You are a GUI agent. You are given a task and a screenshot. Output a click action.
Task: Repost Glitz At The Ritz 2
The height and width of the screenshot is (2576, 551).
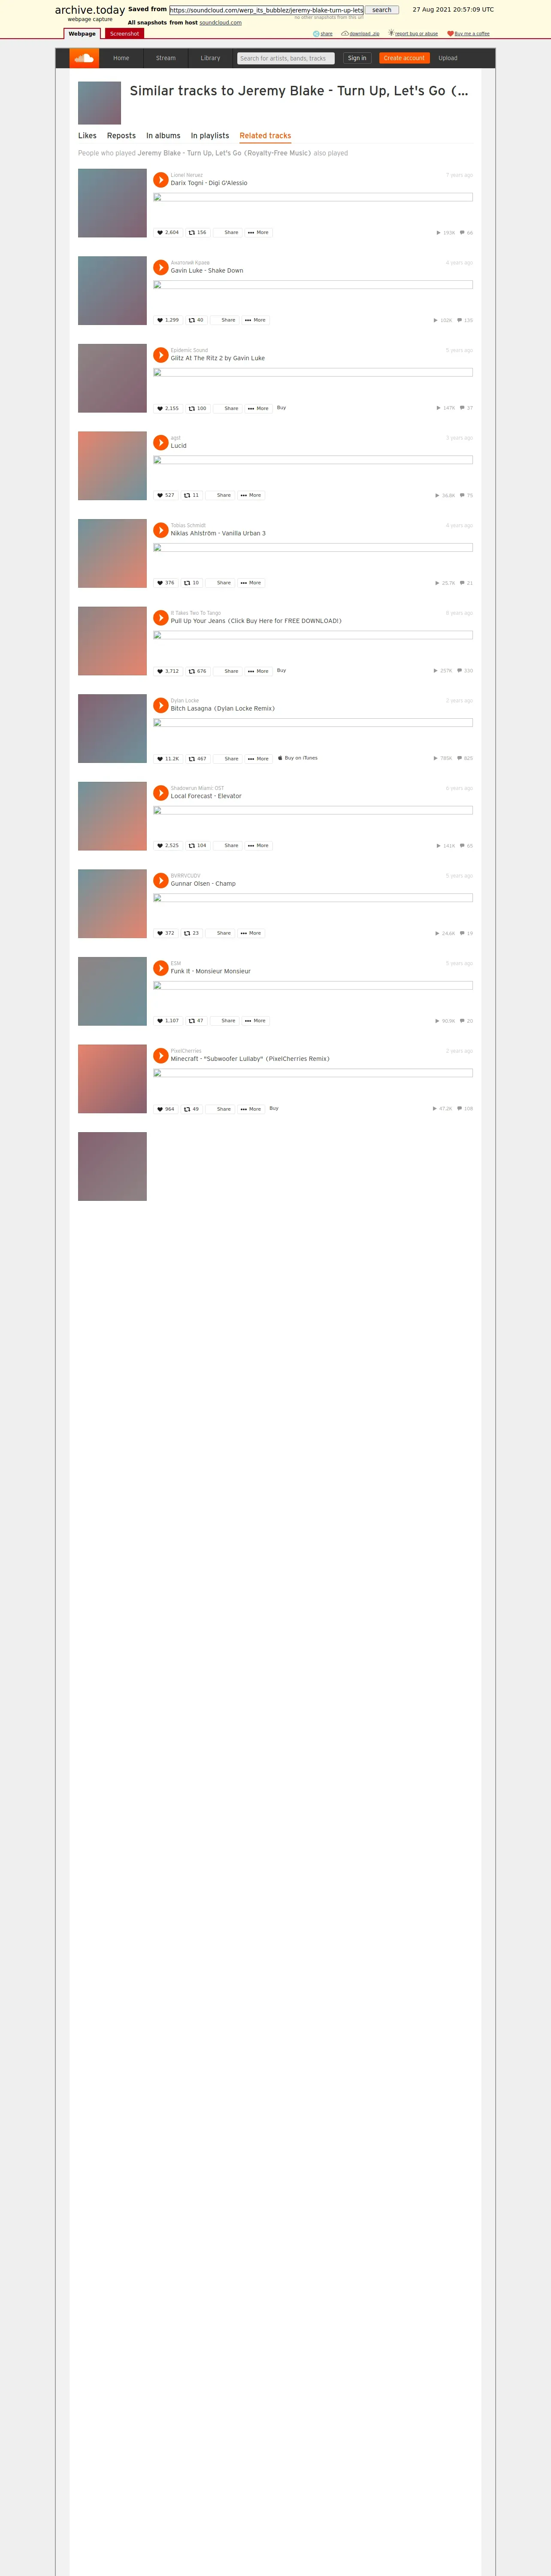[197, 408]
